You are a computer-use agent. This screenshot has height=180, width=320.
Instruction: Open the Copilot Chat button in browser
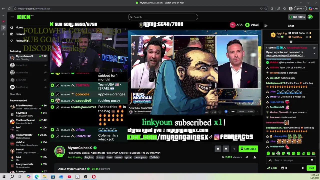313,8
